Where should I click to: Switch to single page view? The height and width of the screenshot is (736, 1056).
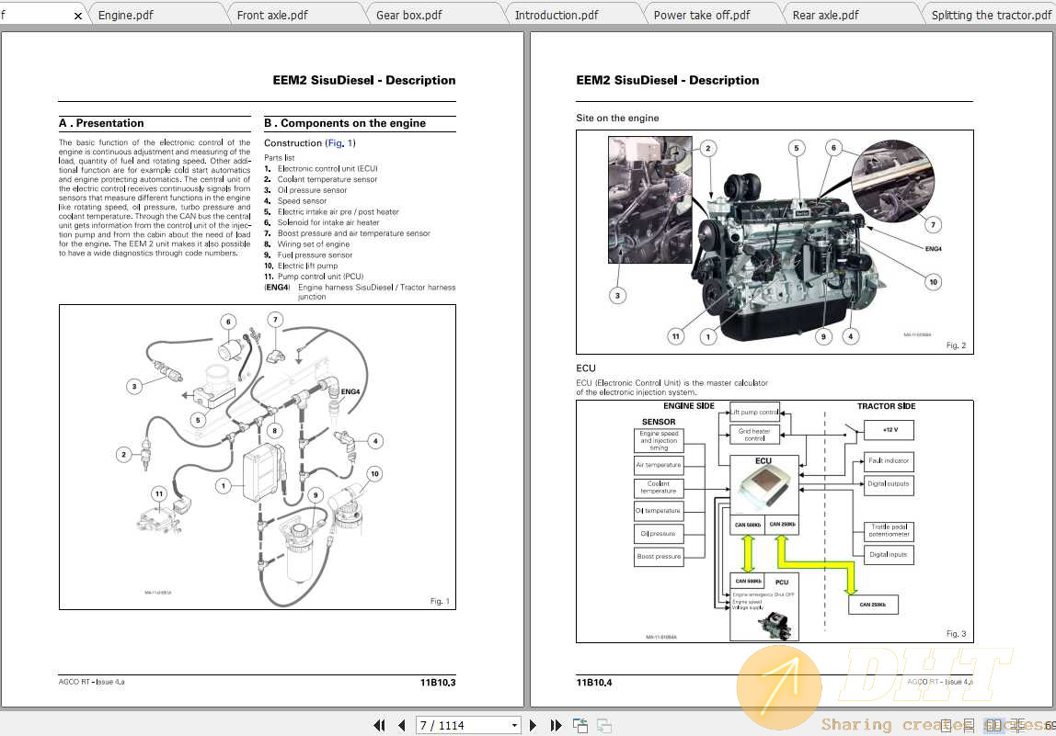[946, 725]
